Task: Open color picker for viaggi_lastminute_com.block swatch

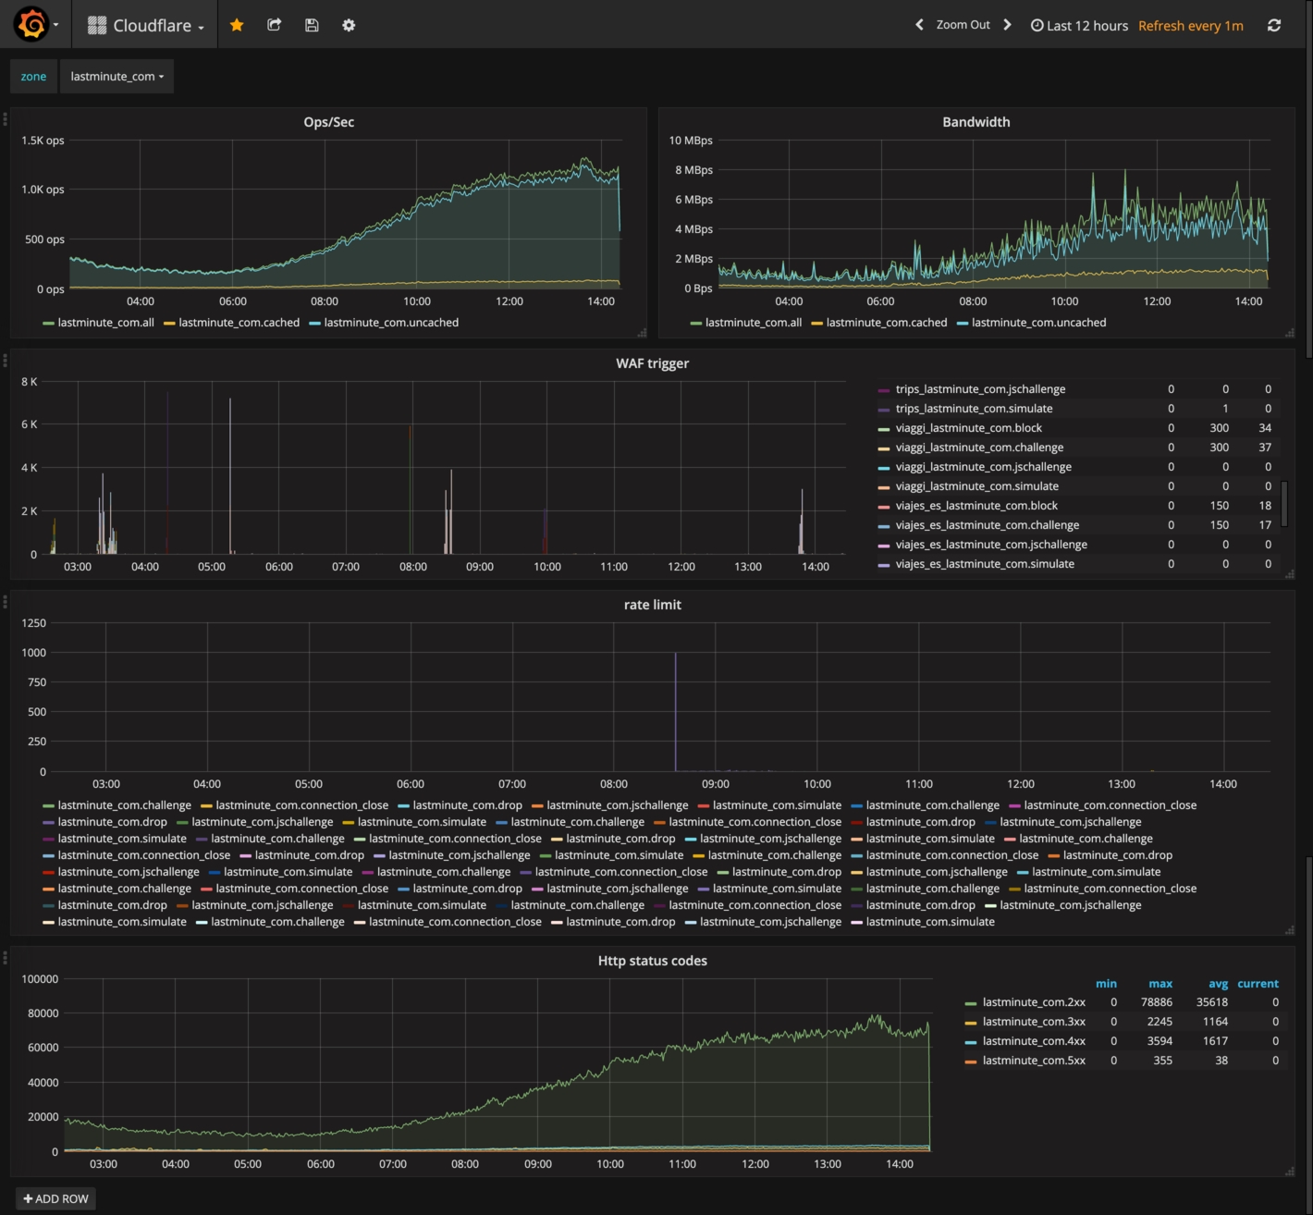Action: point(883,429)
